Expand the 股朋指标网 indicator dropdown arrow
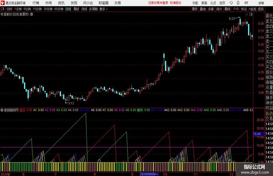 pos(2,110)
